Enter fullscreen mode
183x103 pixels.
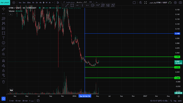tap(146, 3)
